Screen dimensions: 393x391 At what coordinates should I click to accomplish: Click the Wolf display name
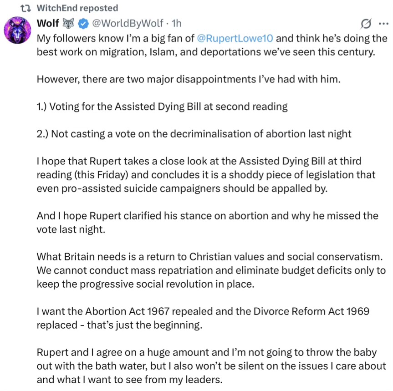[x=48, y=23]
